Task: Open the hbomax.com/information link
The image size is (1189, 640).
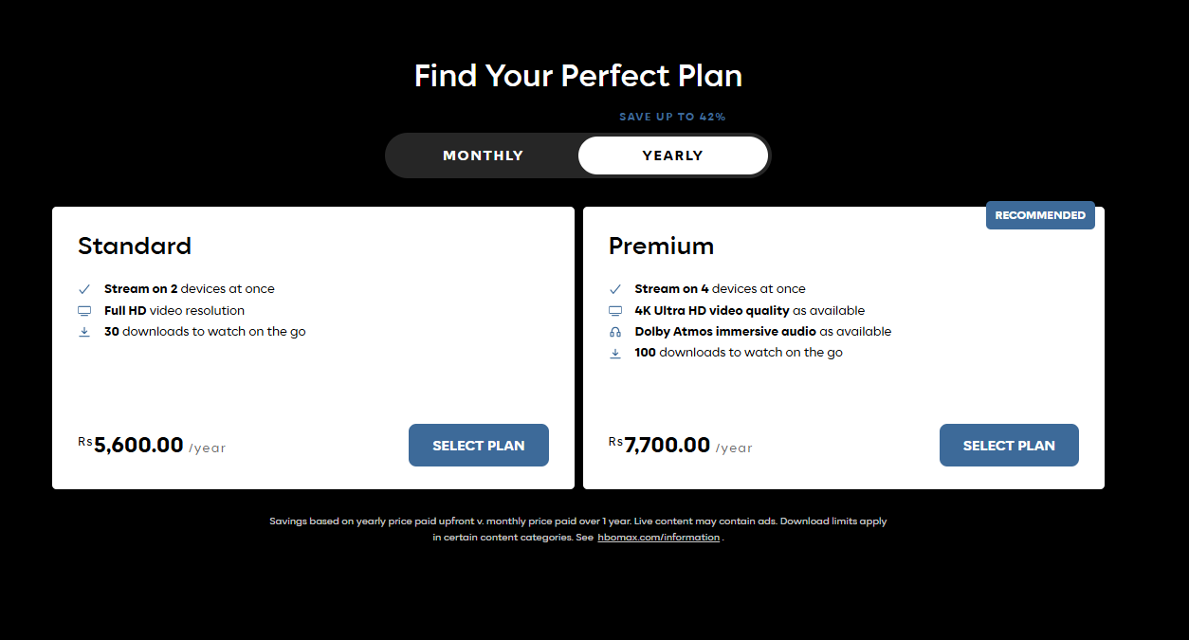Action: (x=658, y=538)
